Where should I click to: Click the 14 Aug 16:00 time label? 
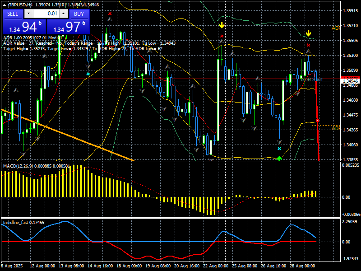click(100, 266)
